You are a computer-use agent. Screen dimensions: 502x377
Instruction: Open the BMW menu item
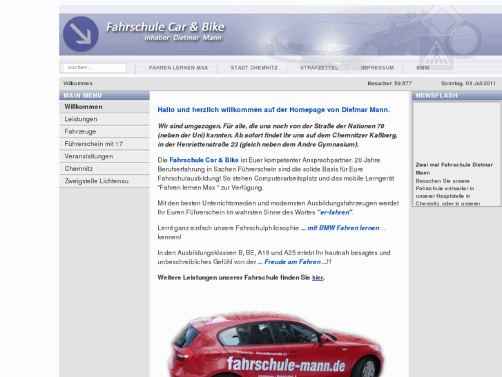423,68
